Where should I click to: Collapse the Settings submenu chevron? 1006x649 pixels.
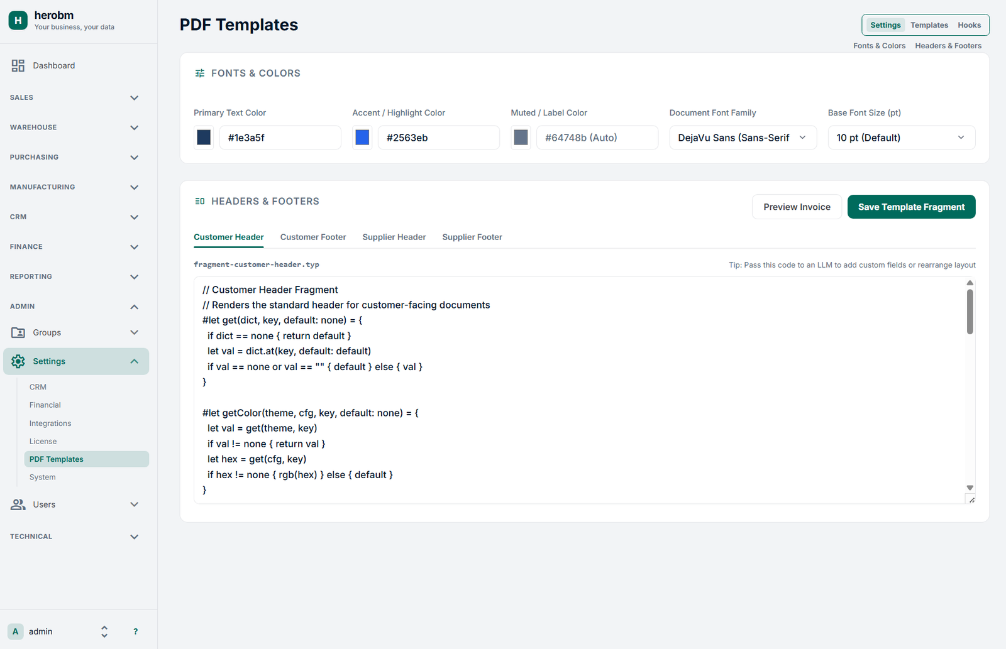(x=134, y=361)
